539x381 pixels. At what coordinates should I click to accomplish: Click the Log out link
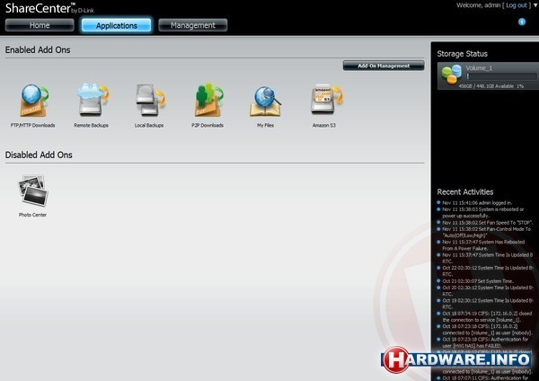[x=517, y=4]
